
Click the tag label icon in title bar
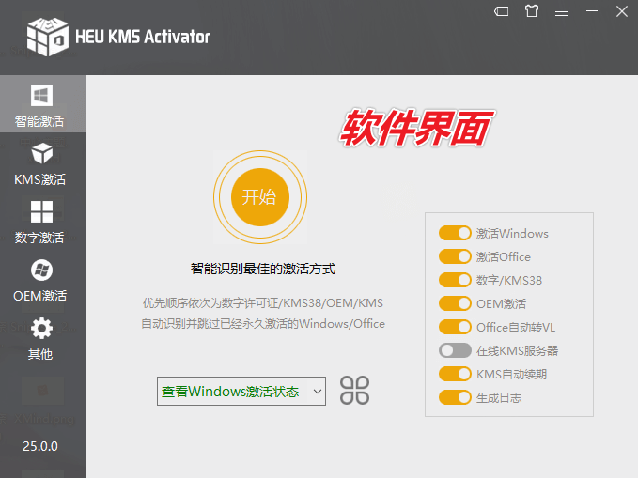pyautogui.click(x=502, y=11)
